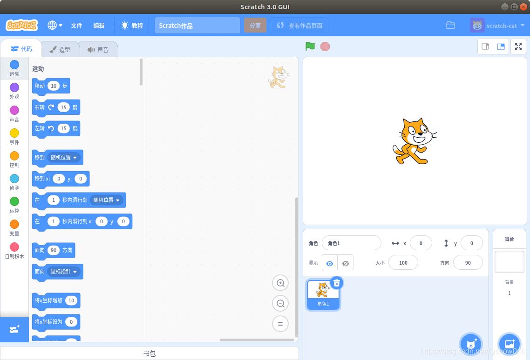
Task: Select the 声音 sound block category
Action: [x=14, y=114]
